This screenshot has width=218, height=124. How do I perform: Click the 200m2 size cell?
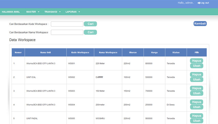(x=133, y=105)
